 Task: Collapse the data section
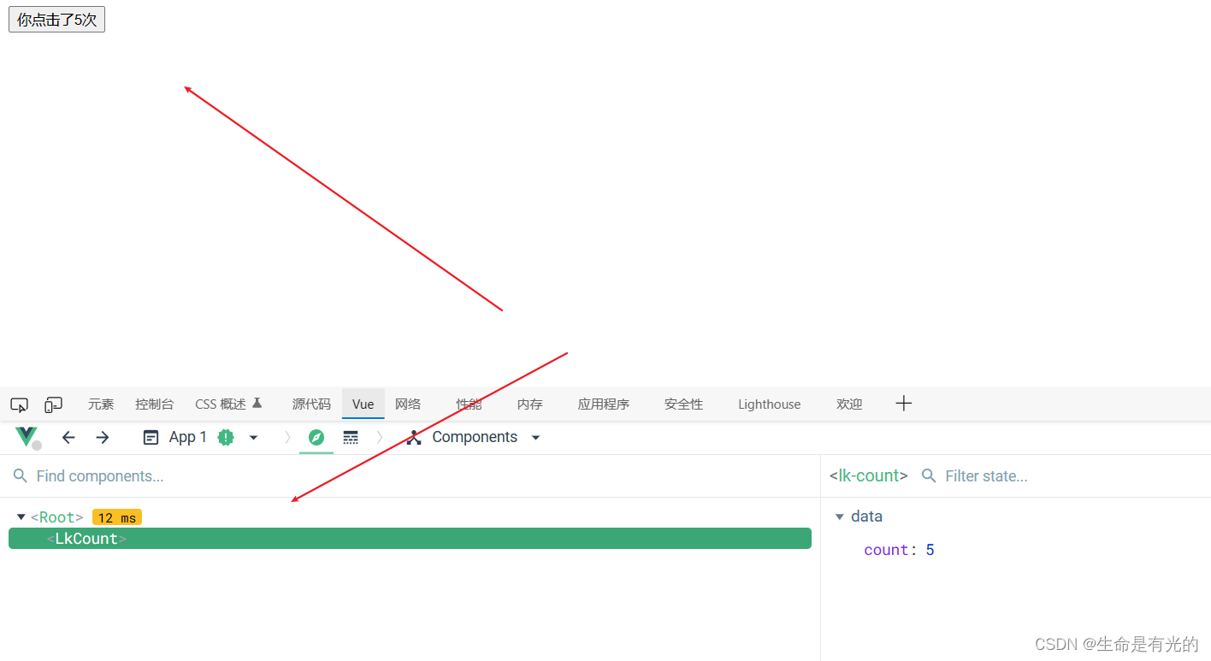[840, 516]
